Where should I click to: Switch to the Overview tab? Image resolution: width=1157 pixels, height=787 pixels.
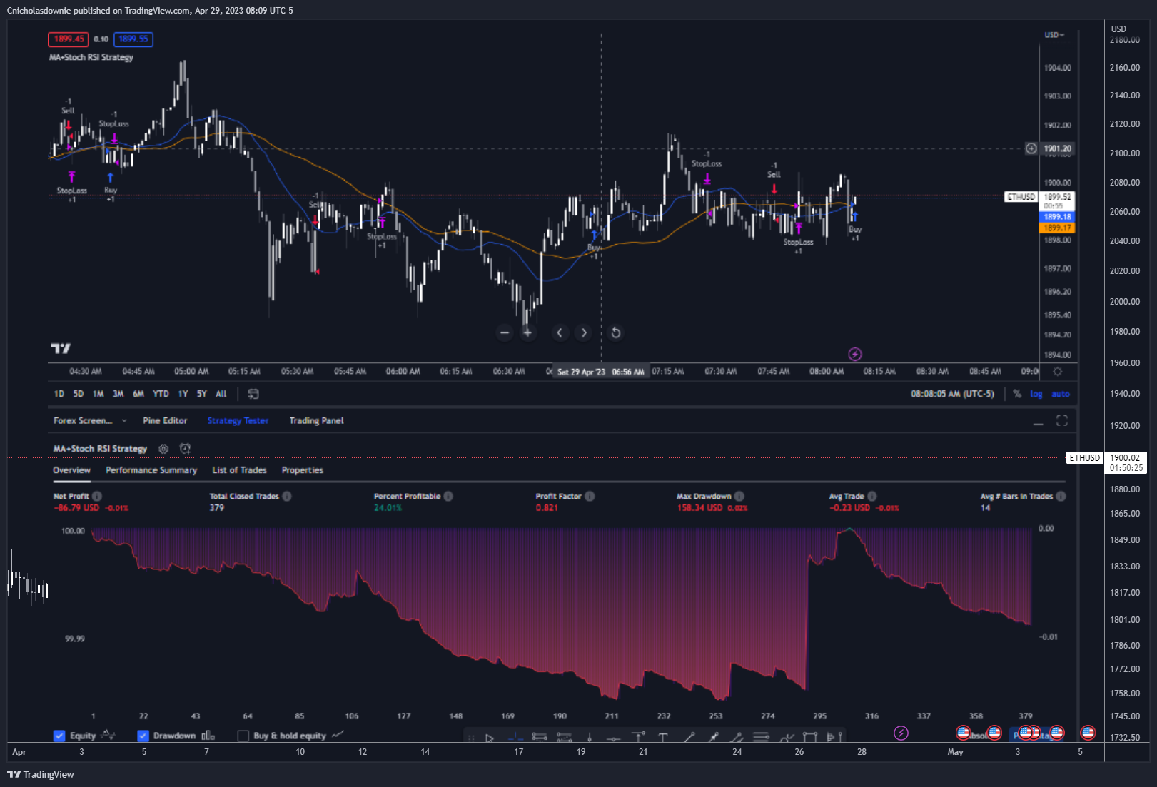click(71, 470)
